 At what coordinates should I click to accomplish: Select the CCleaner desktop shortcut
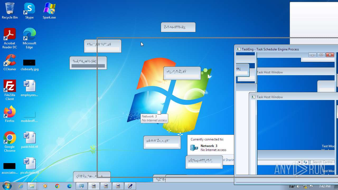[x=10, y=63]
